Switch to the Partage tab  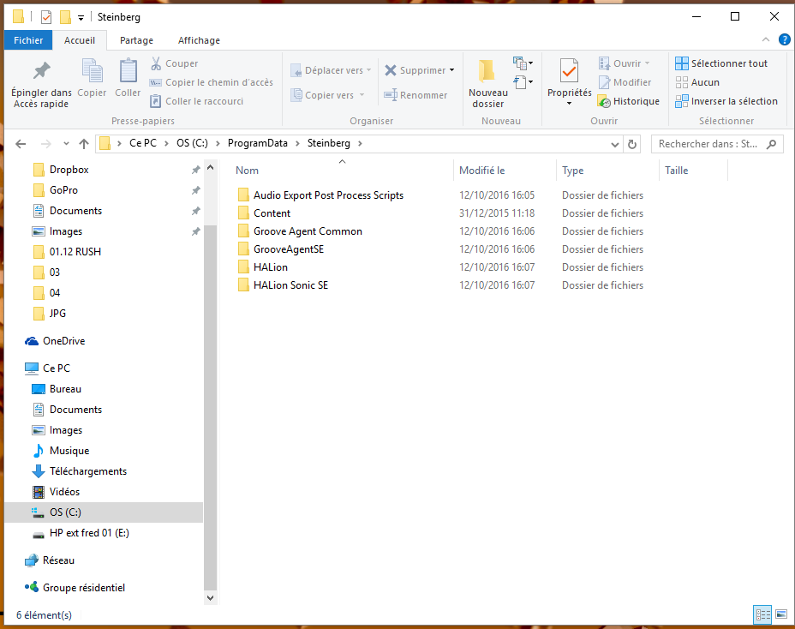coord(136,40)
